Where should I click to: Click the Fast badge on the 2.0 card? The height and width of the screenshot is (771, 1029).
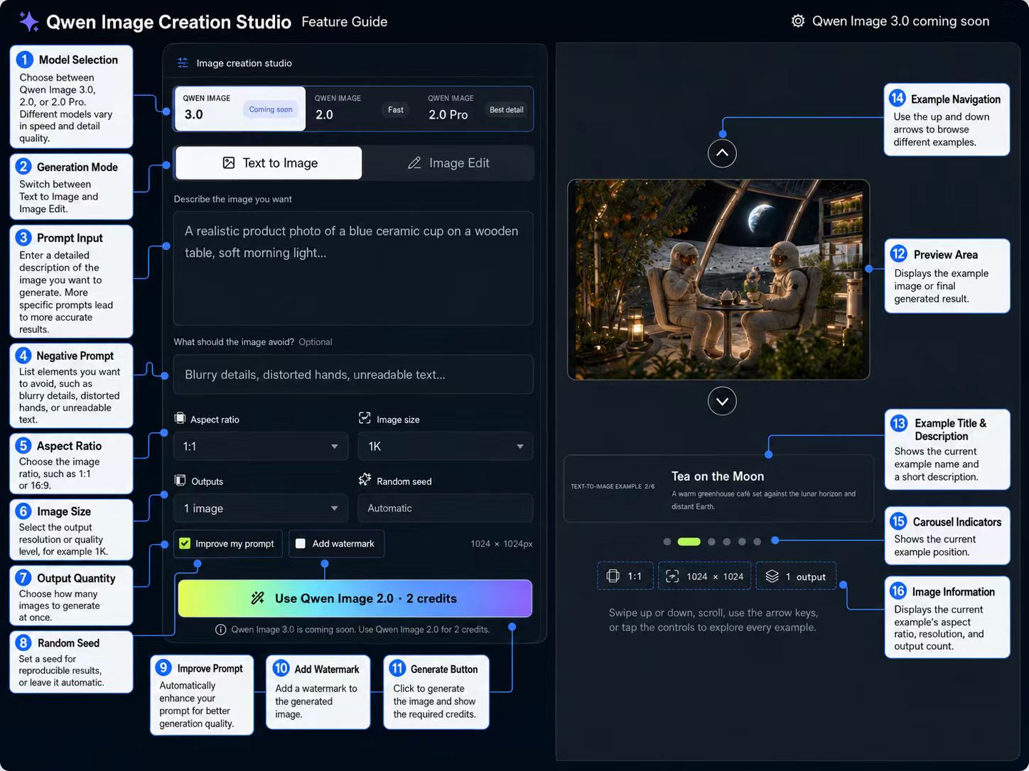click(396, 109)
